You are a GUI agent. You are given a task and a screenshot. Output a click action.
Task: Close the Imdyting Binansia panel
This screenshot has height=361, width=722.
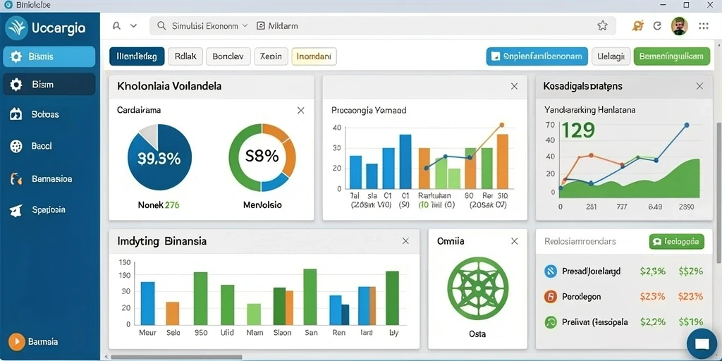point(405,241)
